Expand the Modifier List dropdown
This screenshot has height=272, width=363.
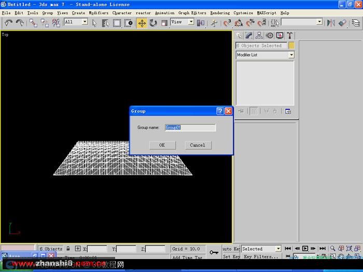(x=265, y=55)
